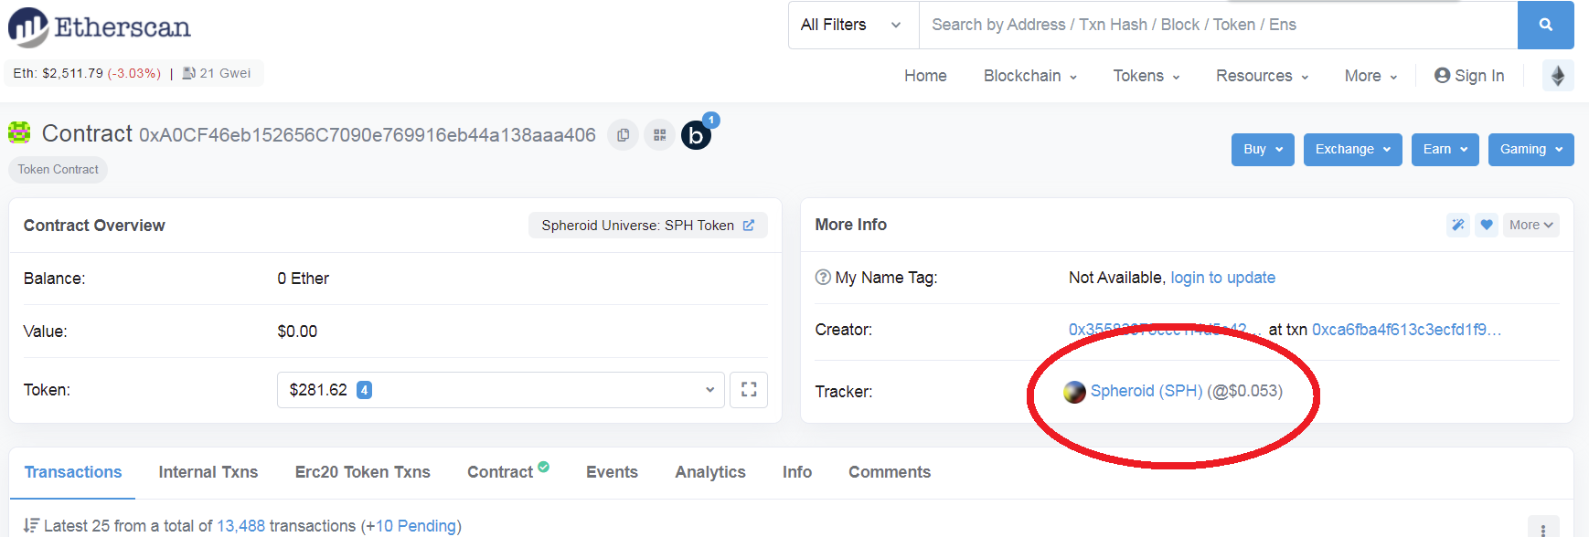Click the verified checkmark on Contract tab
The height and width of the screenshot is (537, 1589).
pos(544,467)
